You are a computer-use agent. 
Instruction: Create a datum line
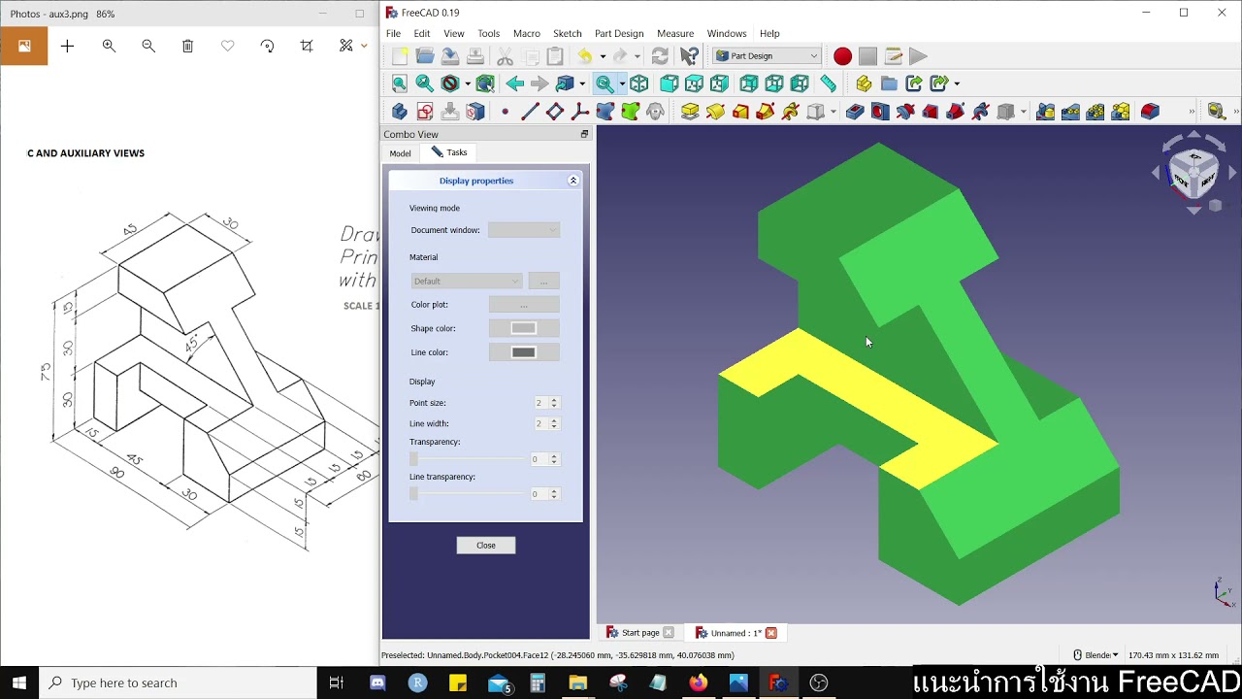(x=530, y=112)
